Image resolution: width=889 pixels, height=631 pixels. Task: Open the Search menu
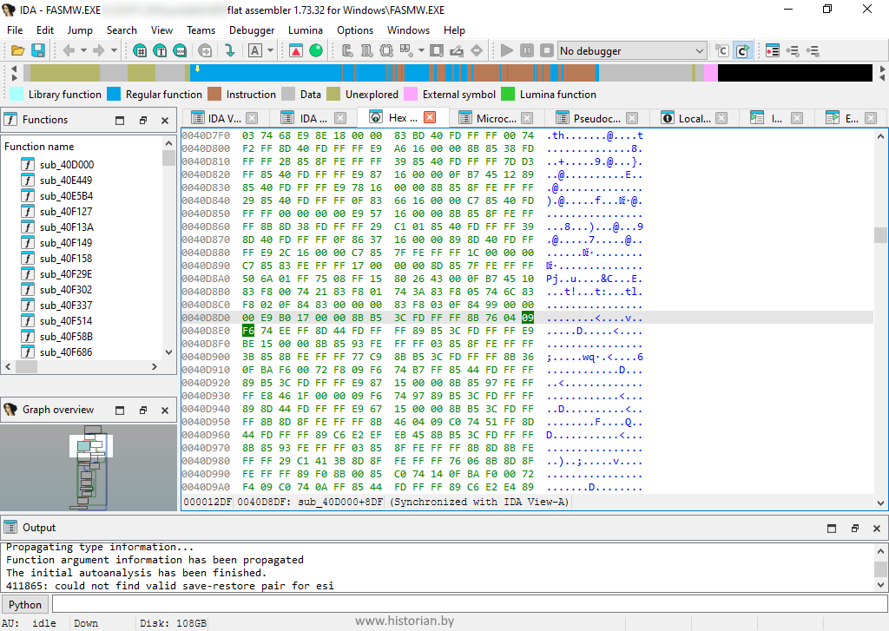[x=122, y=30]
